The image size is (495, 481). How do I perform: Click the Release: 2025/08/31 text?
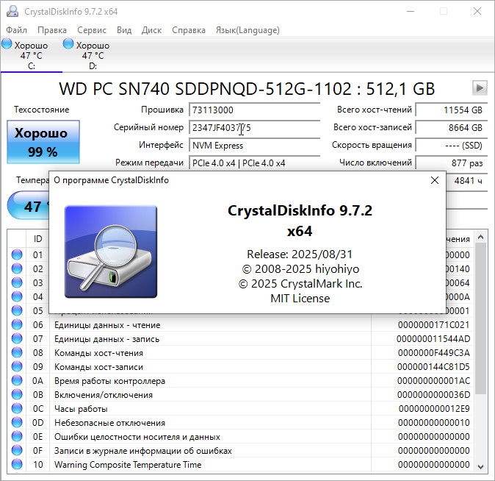(300, 254)
